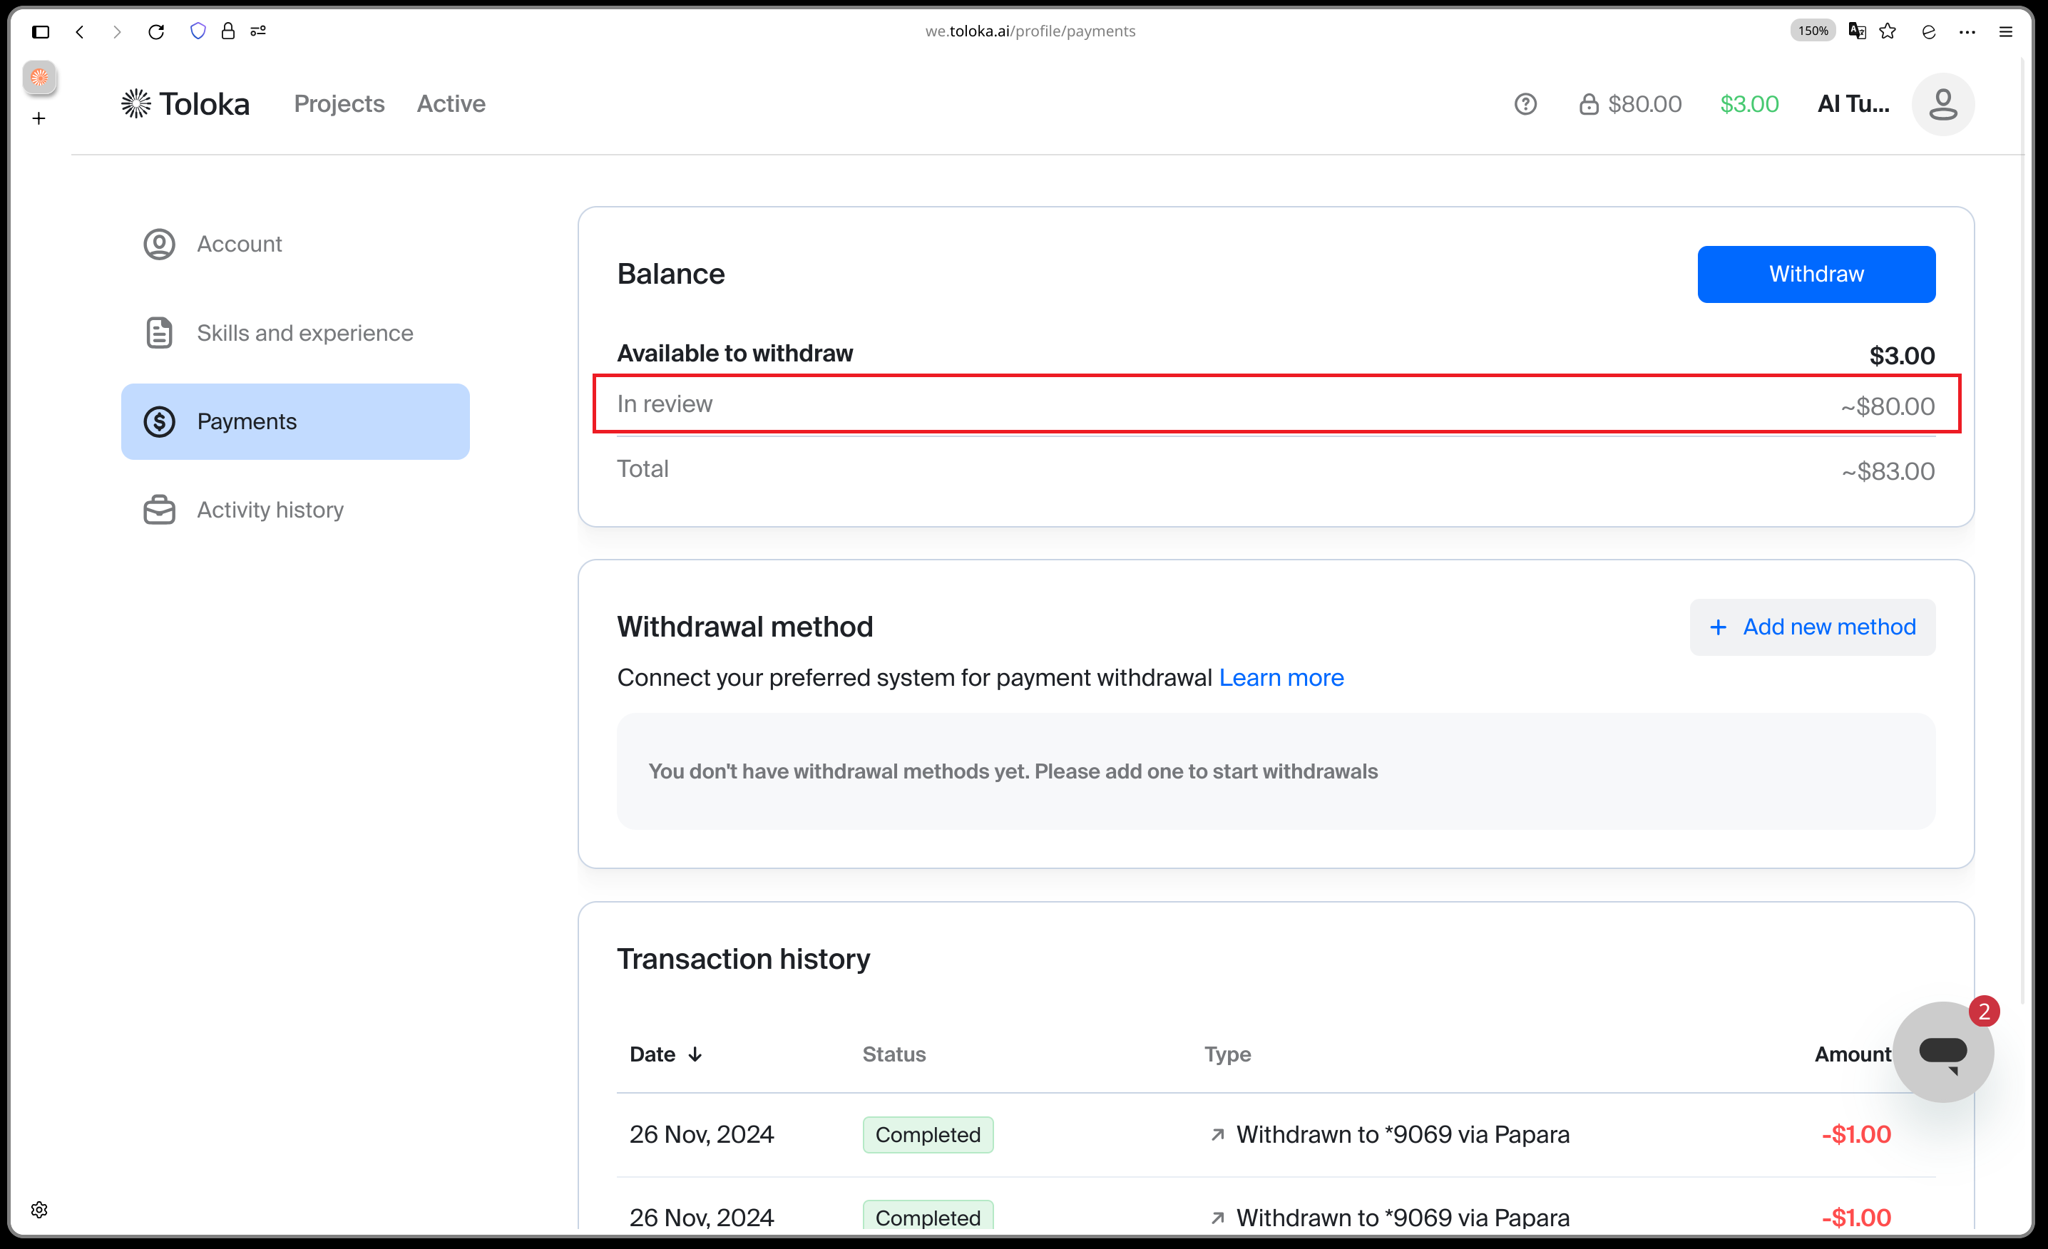Click the first row's -$1.00 amount
2048x1249 pixels.
click(x=1855, y=1134)
